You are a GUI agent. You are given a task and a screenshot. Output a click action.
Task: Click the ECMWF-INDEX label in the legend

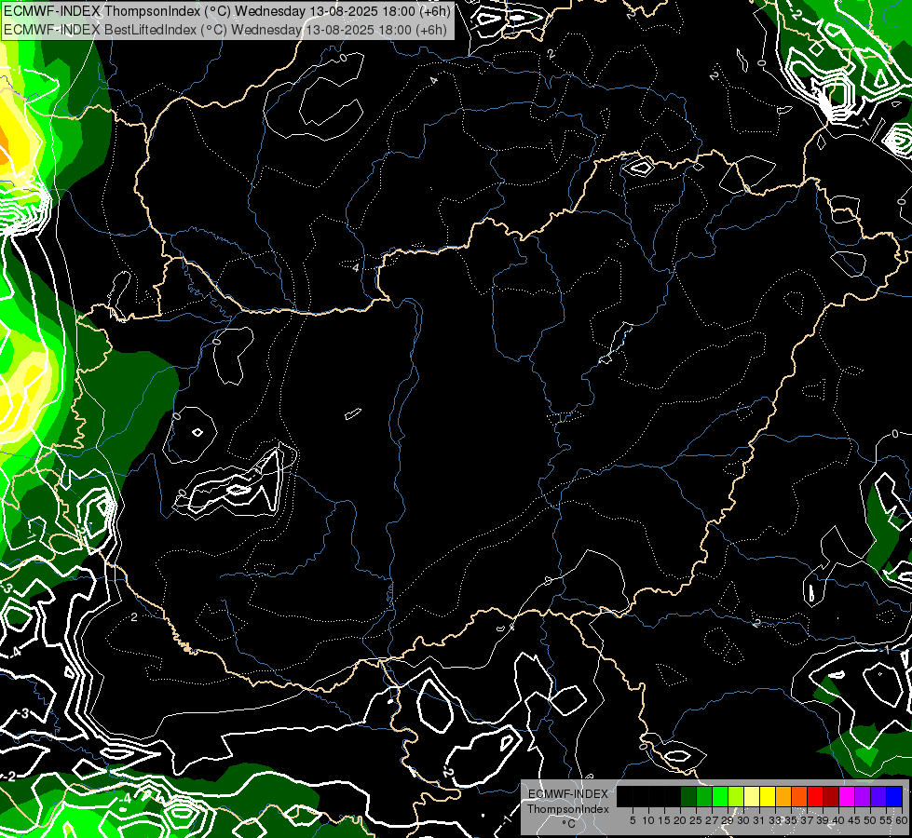click(568, 794)
